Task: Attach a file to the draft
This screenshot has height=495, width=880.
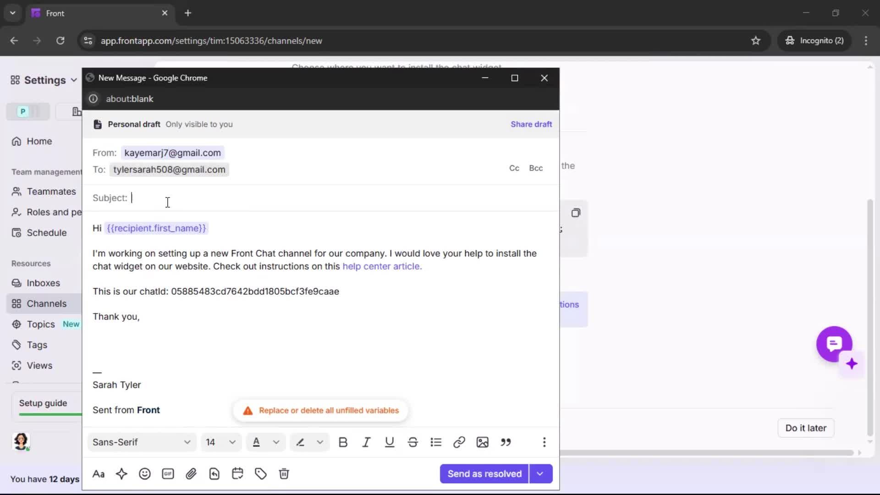Action: [x=191, y=473]
